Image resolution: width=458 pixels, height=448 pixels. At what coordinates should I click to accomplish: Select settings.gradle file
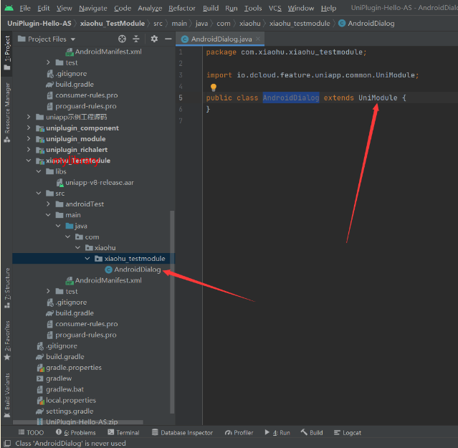[x=70, y=411]
